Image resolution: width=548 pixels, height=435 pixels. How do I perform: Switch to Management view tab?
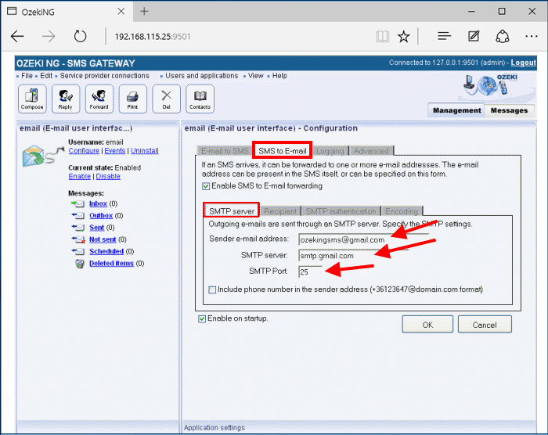456,110
